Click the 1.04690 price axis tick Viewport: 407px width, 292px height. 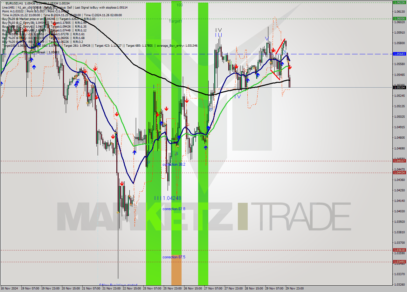399,148
